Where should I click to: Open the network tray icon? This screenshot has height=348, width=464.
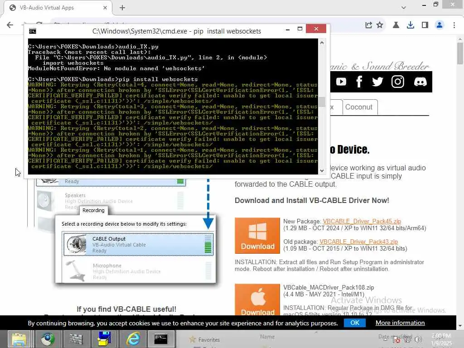pyautogui.click(x=407, y=339)
